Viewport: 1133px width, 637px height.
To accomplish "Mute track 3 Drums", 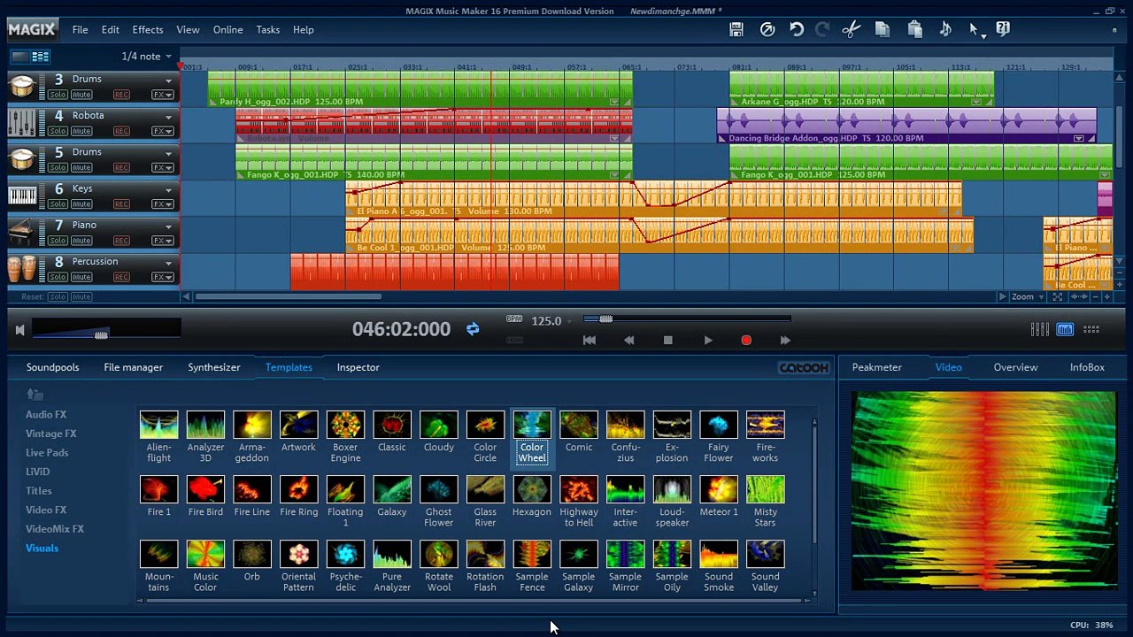I will (81, 95).
